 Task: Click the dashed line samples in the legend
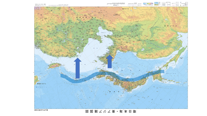(x=132, y=5)
